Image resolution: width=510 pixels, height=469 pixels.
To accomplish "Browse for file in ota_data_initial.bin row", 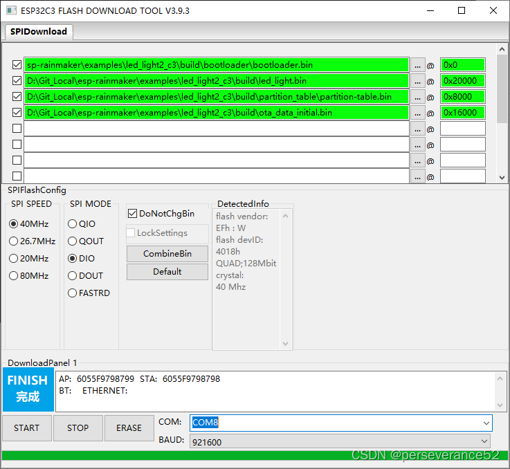I will (418, 113).
